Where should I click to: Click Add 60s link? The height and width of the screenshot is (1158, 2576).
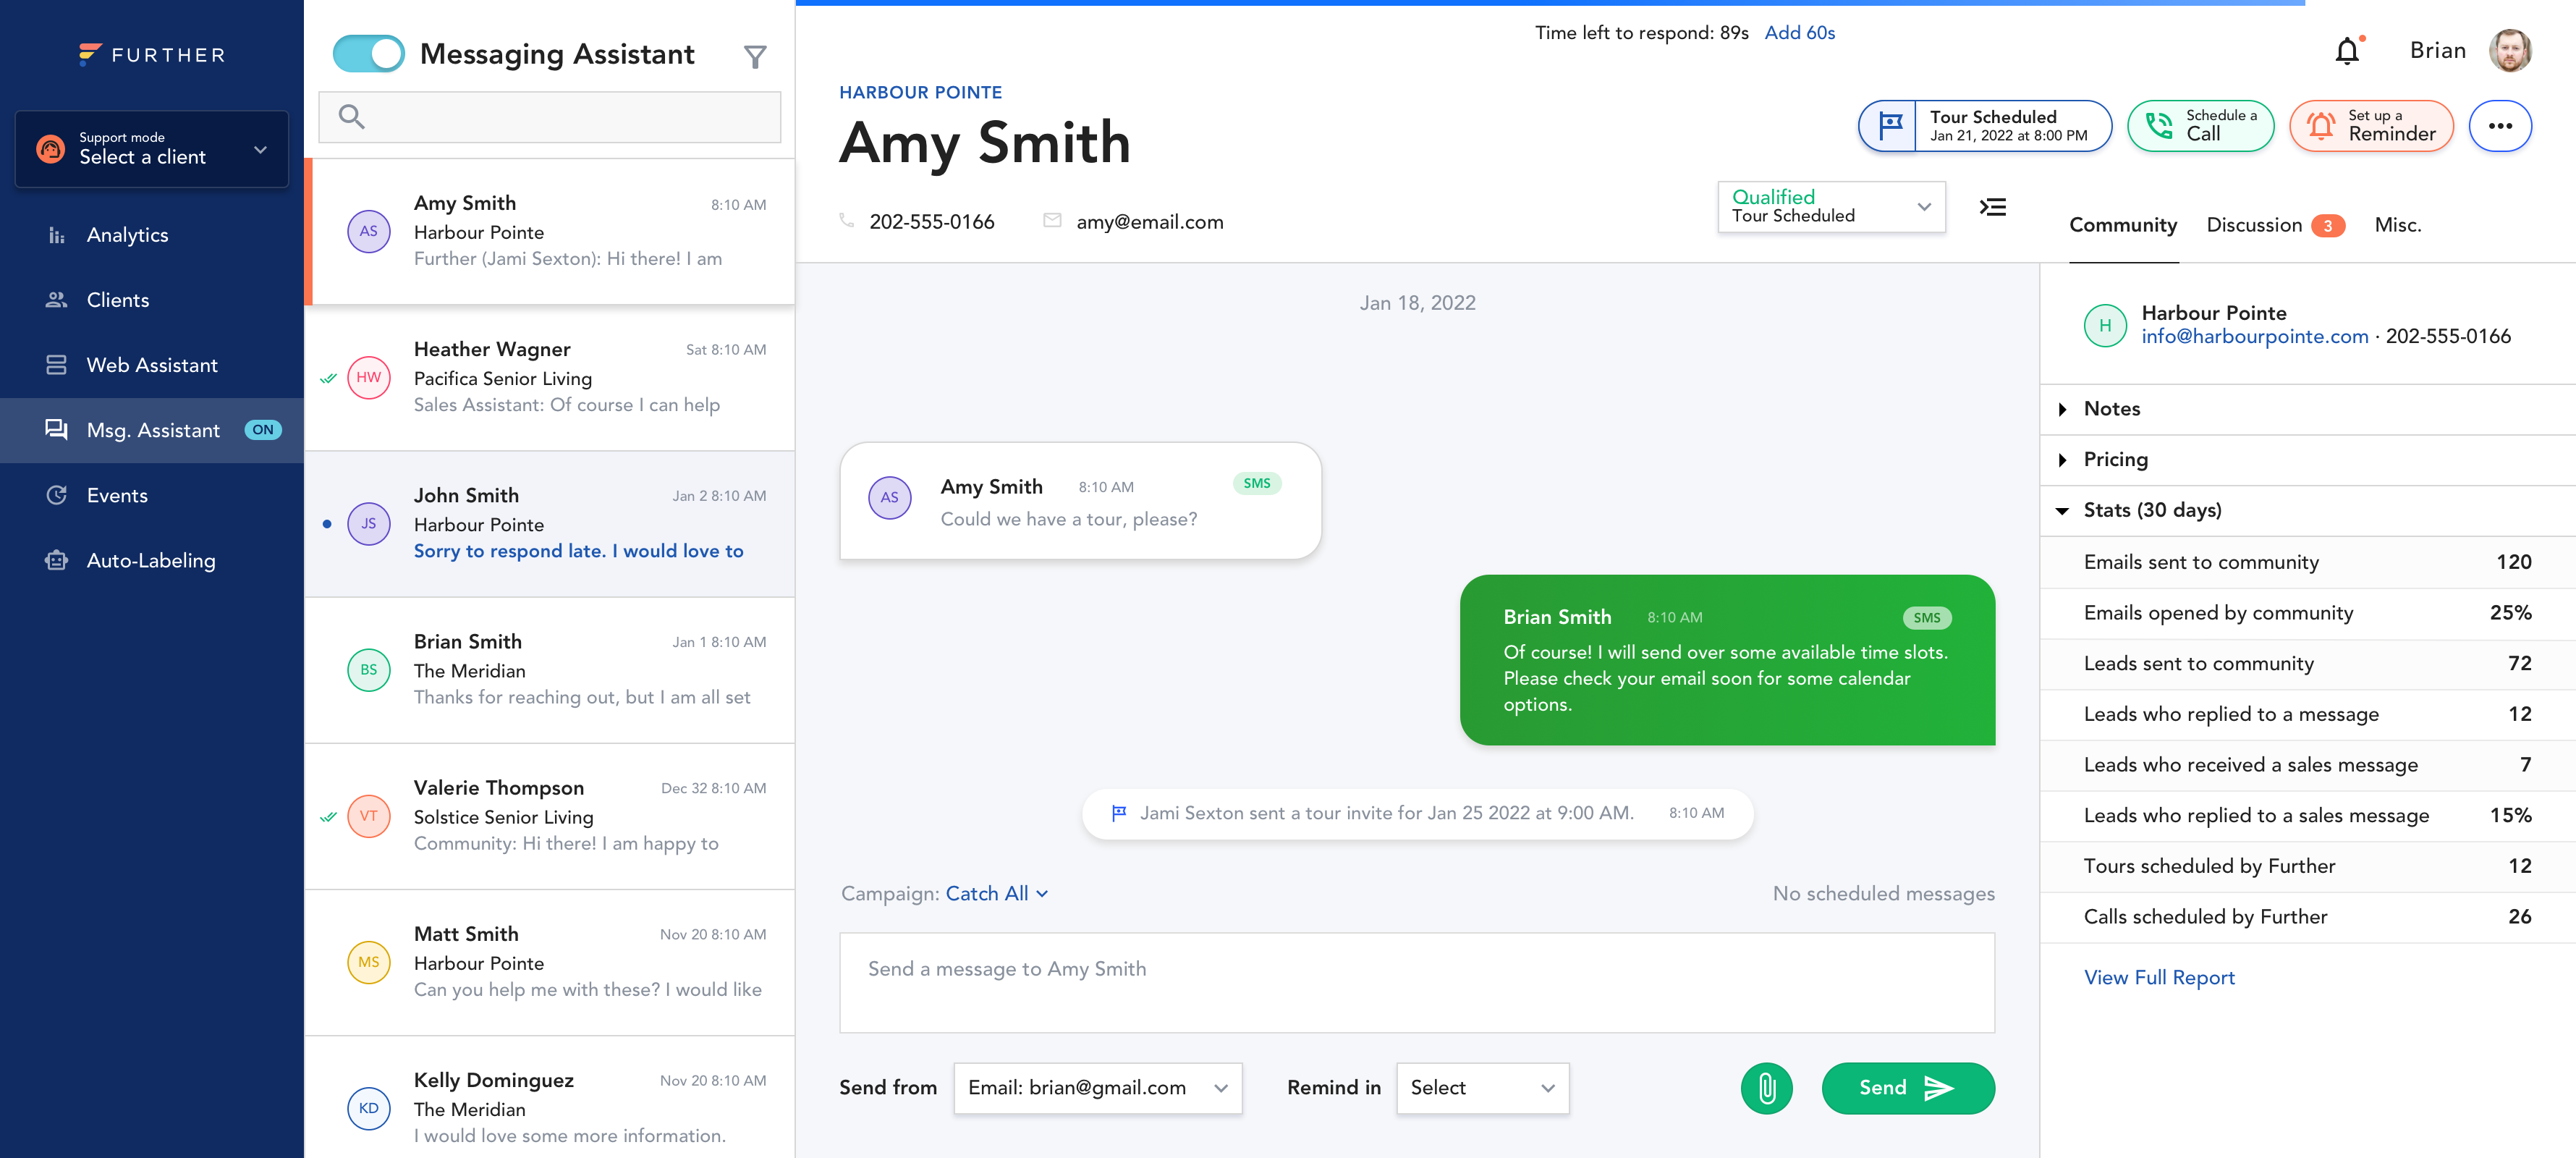click(1799, 32)
